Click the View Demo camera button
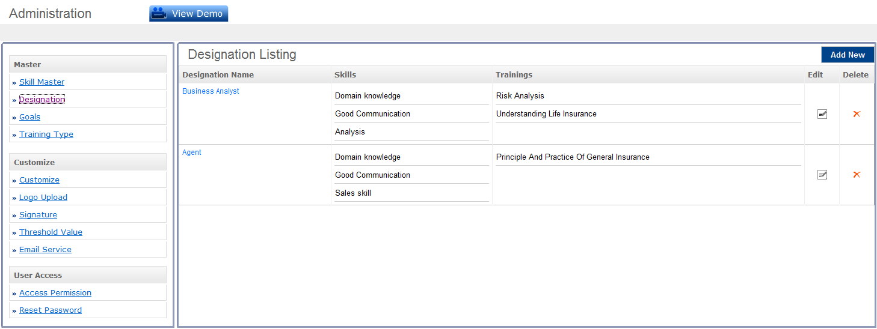Screen dimensions: 877x329 point(189,14)
